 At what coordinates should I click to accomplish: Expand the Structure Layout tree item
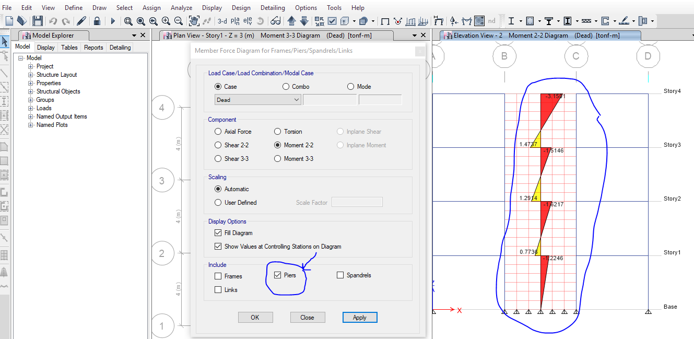(30, 74)
